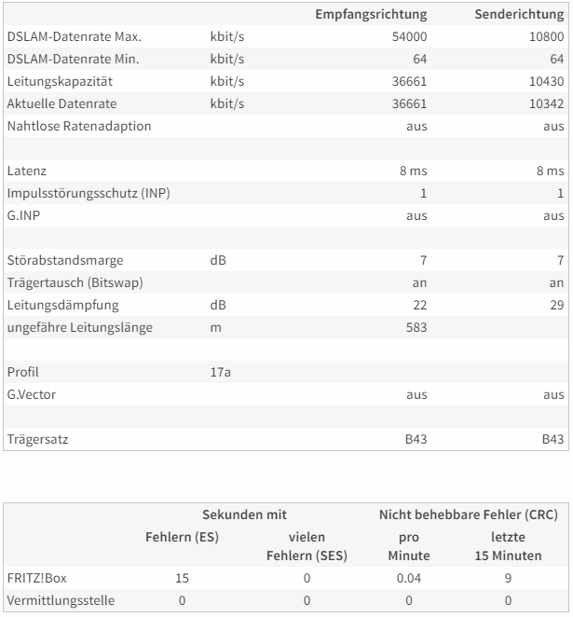Click the Latenz row label
This screenshot has height=617, width=573.
tap(27, 171)
